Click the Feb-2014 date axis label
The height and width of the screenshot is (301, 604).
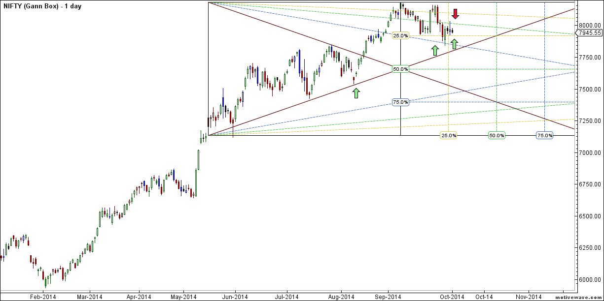click(x=43, y=297)
